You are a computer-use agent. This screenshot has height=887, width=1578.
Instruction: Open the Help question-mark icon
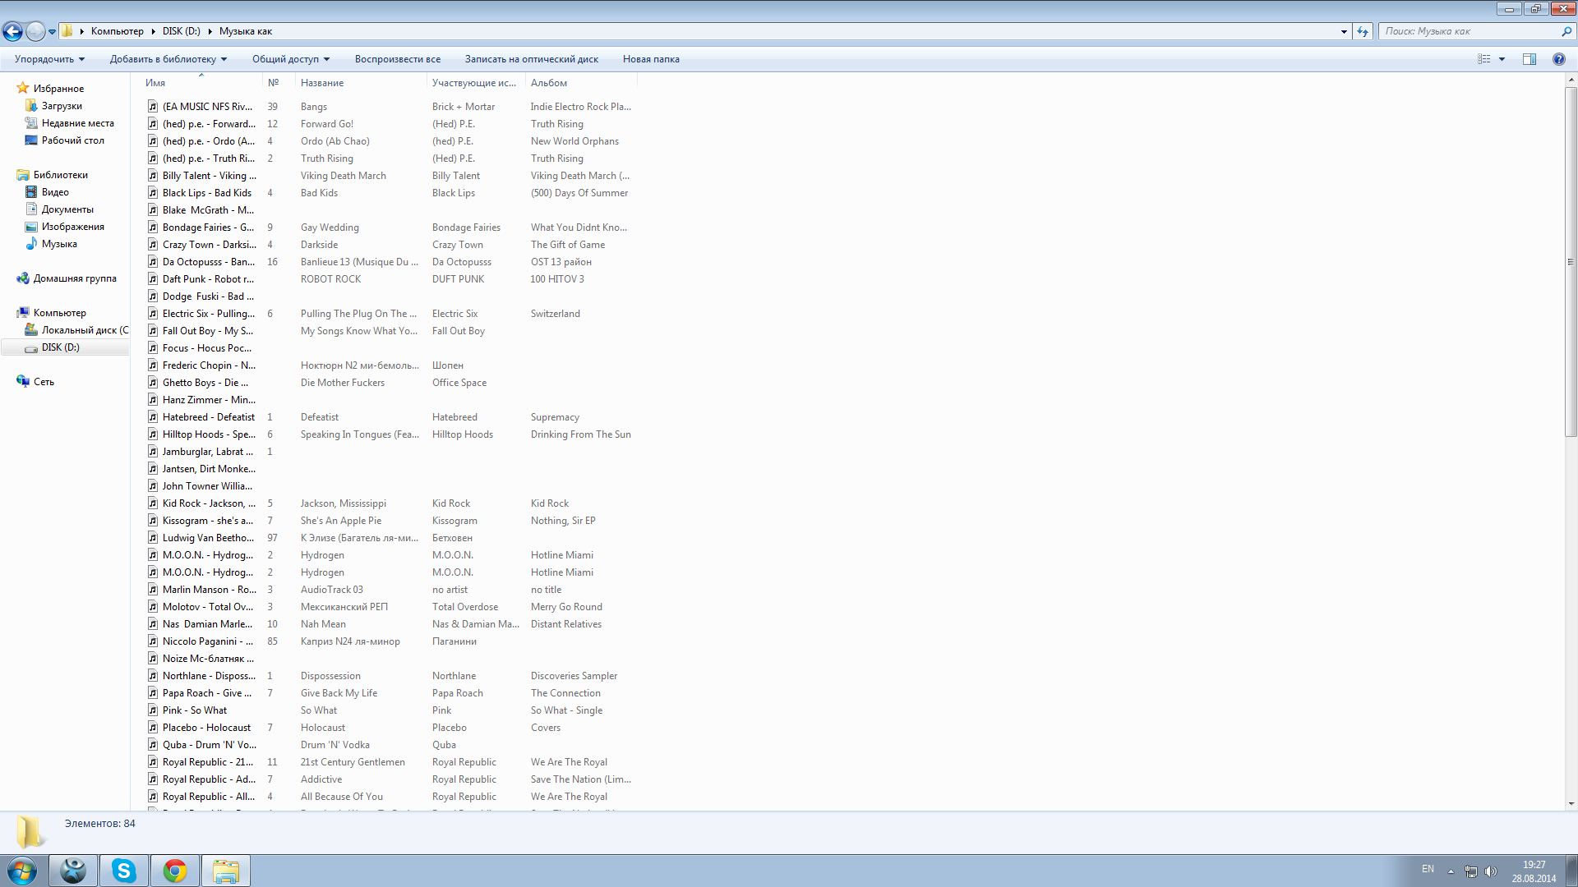pos(1558,59)
